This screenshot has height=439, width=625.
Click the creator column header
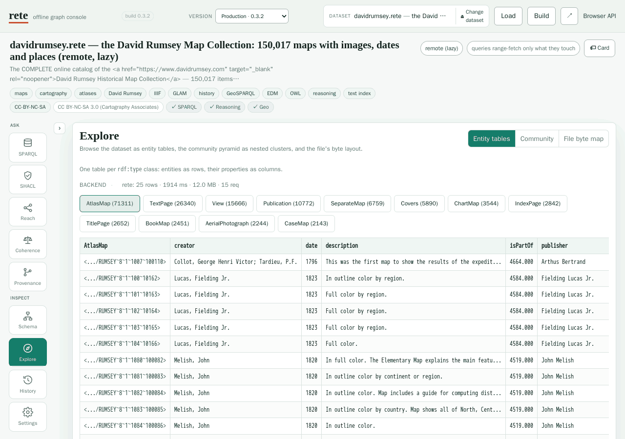pos(236,246)
